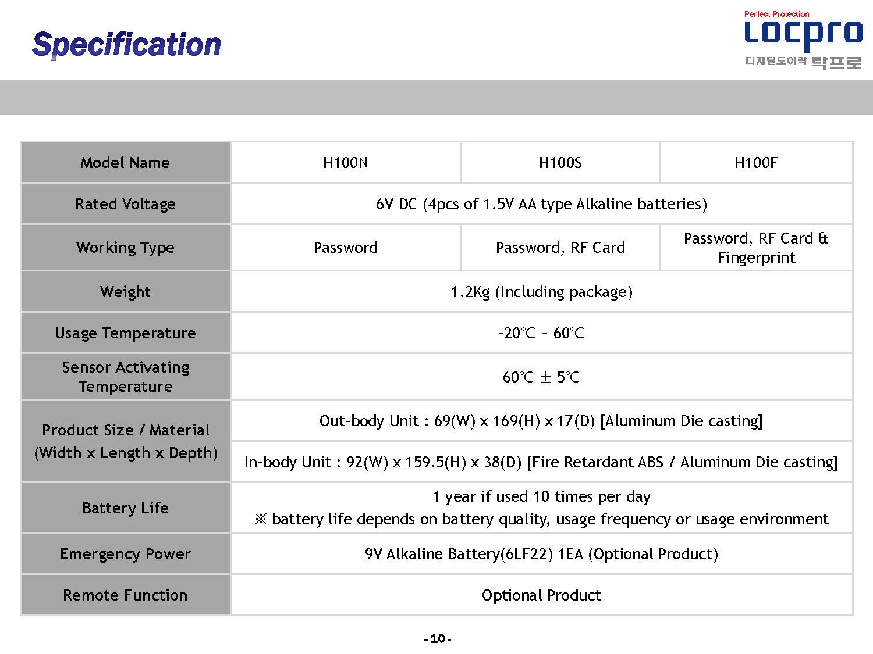The width and height of the screenshot is (873, 654).
Task: Click the Password, RF Card cell
Action: coord(560,248)
